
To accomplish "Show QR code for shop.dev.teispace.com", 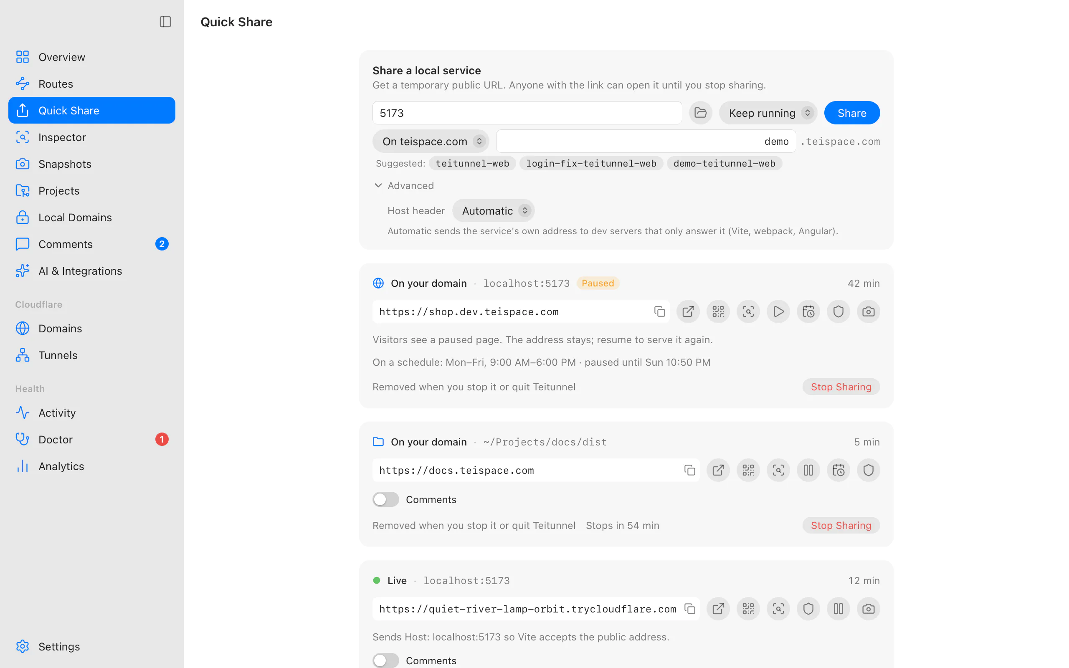I will pyautogui.click(x=718, y=311).
